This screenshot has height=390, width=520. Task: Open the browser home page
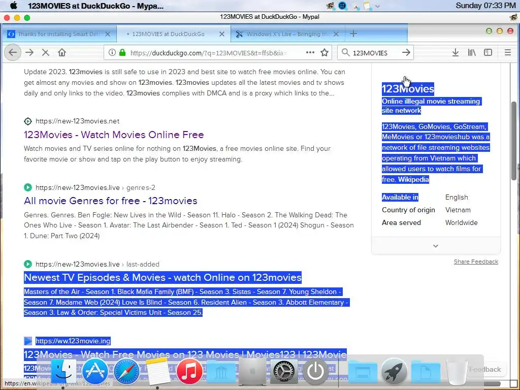pyautogui.click(x=61, y=52)
